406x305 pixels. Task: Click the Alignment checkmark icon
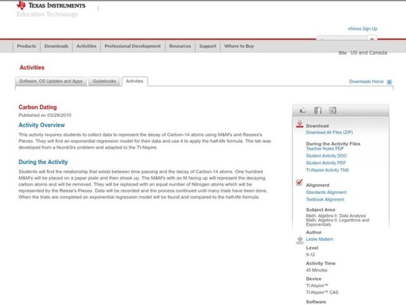pos(299,184)
